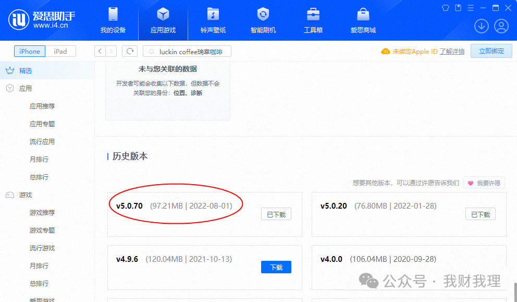
Task: Click 我要许愿 to request a version
Action: [484, 183]
